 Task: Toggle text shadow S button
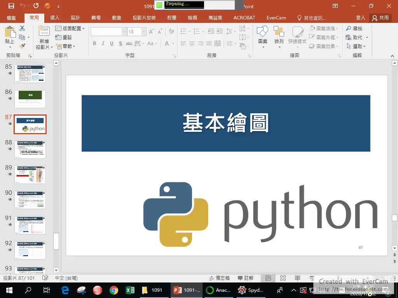click(x=120, y=43)
